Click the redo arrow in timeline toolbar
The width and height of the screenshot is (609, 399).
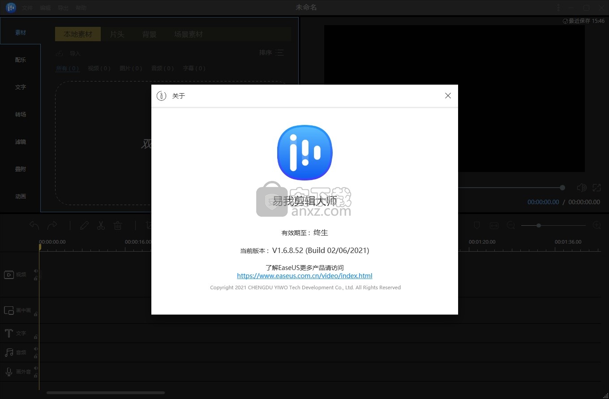(52, 225)
